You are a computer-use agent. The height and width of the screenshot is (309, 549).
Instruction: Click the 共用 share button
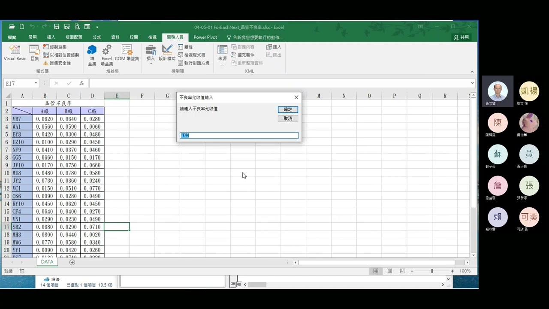[462, 37]
